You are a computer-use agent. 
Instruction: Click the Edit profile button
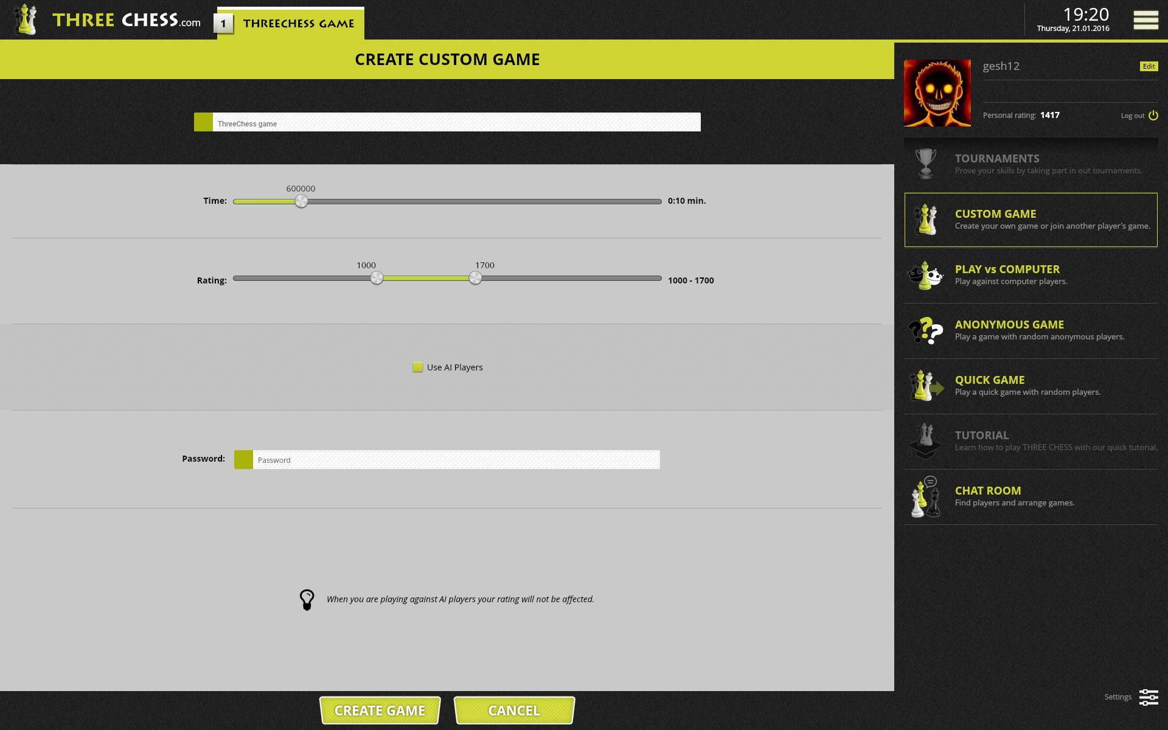(x=1149, y=66)
